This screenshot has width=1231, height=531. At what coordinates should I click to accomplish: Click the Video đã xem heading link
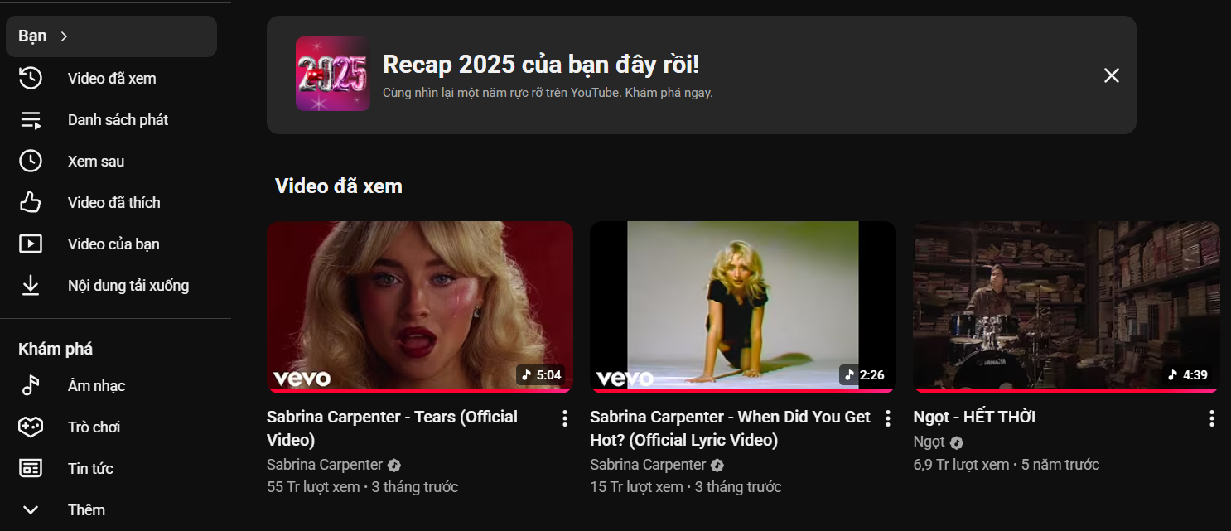[x=339, y=186]
